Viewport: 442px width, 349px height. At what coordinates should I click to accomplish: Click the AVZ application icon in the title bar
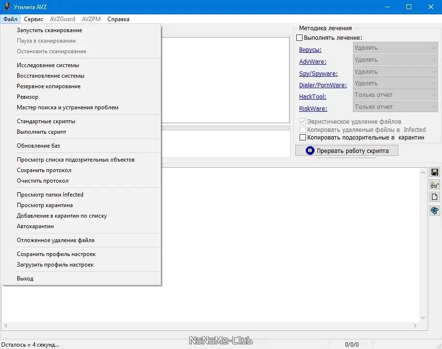pos(7,7)
